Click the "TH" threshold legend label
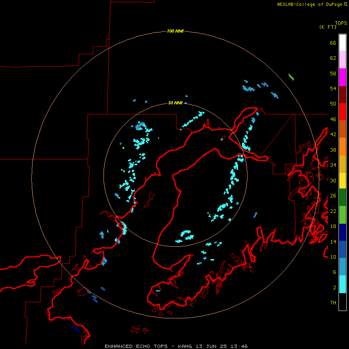349x349 pixels. 333,303
